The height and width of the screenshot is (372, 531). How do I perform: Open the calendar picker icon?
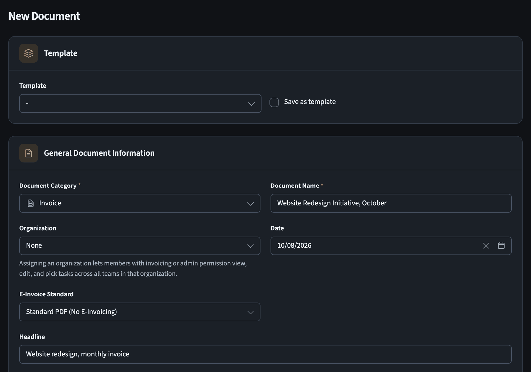(501, 246)
